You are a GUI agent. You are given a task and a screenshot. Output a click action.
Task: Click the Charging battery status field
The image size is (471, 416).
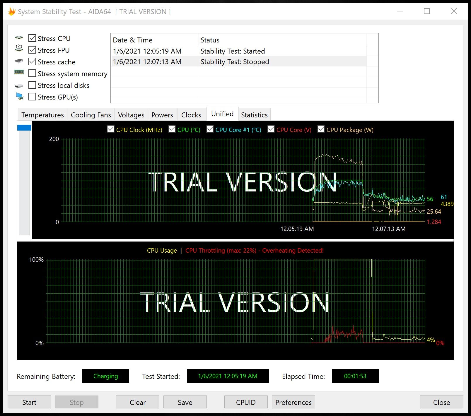click(x=106, y=376)
